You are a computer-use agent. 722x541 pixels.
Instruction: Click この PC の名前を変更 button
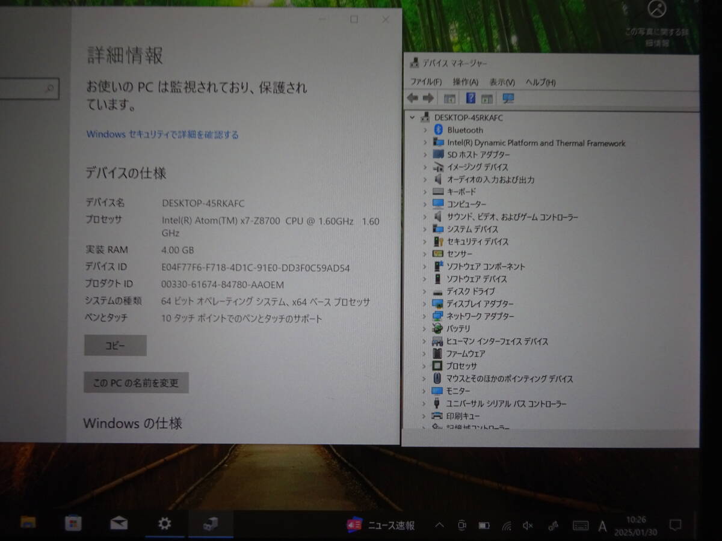click(x=136, y=382)
